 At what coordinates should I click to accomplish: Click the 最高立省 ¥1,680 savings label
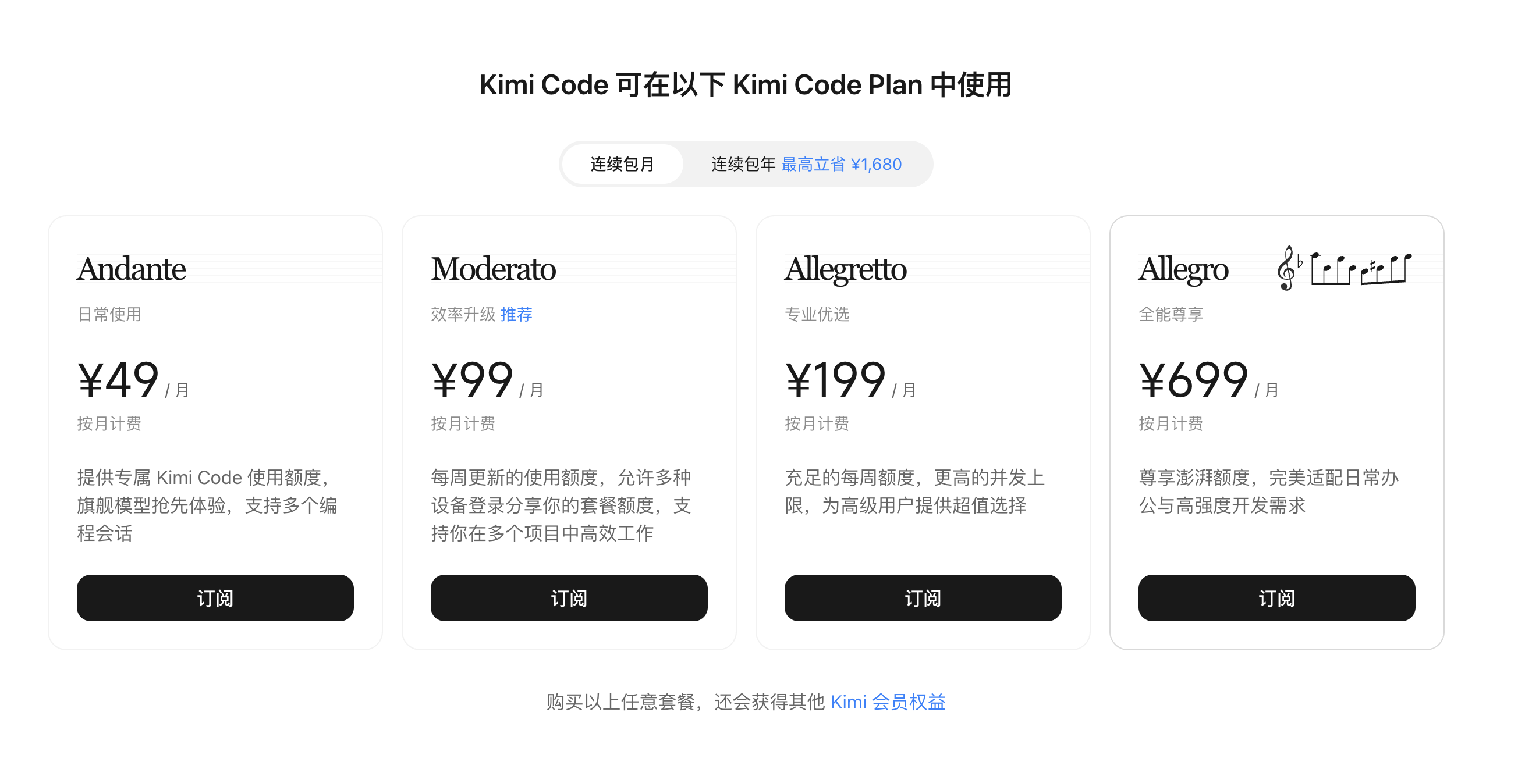pyautogui.click(x=841, y=164)
